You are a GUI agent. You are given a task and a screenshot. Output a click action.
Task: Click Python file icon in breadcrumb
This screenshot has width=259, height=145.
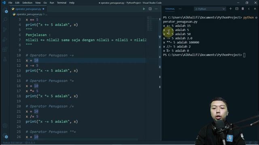(14, 14)
